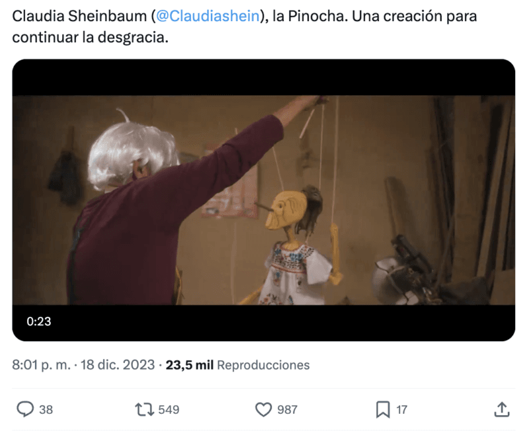529x431 pixels.
Task: Click the black bar at the video top
Action: pos(263,77)
